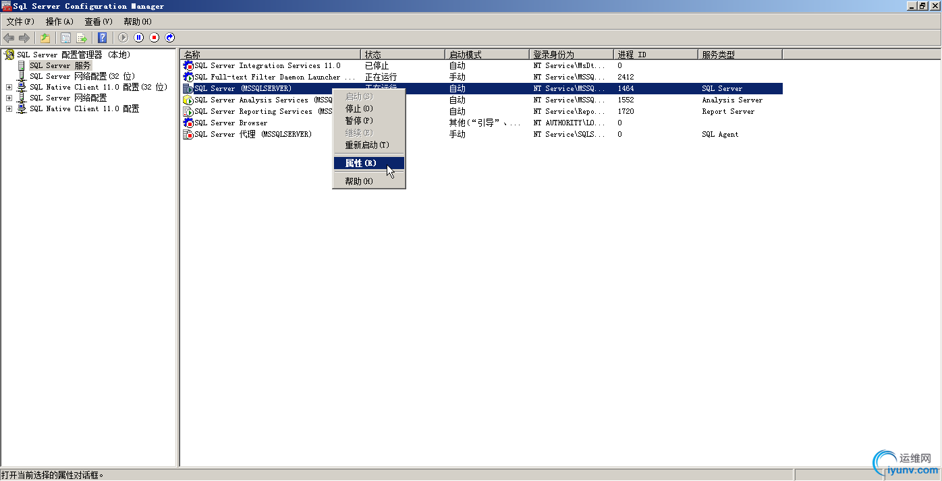
Task: Click the blue Help question mark icon
Action: tap(103, 38)
